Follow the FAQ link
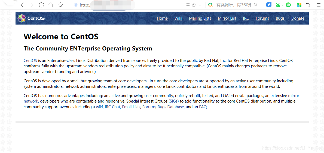 pyautogui.click(x=203, y=107)
